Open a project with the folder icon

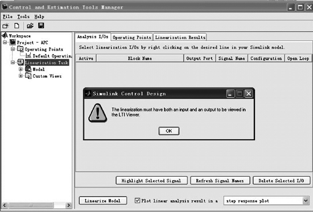pos(30,26)
